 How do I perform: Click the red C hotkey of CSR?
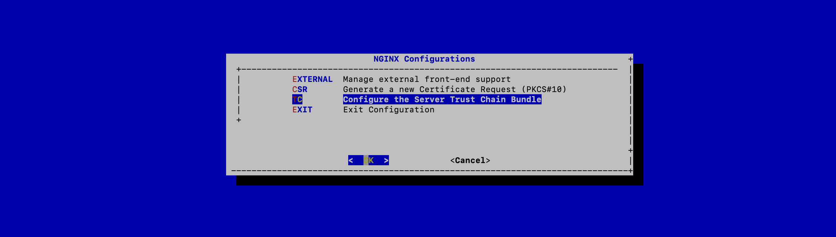point(295,90)
